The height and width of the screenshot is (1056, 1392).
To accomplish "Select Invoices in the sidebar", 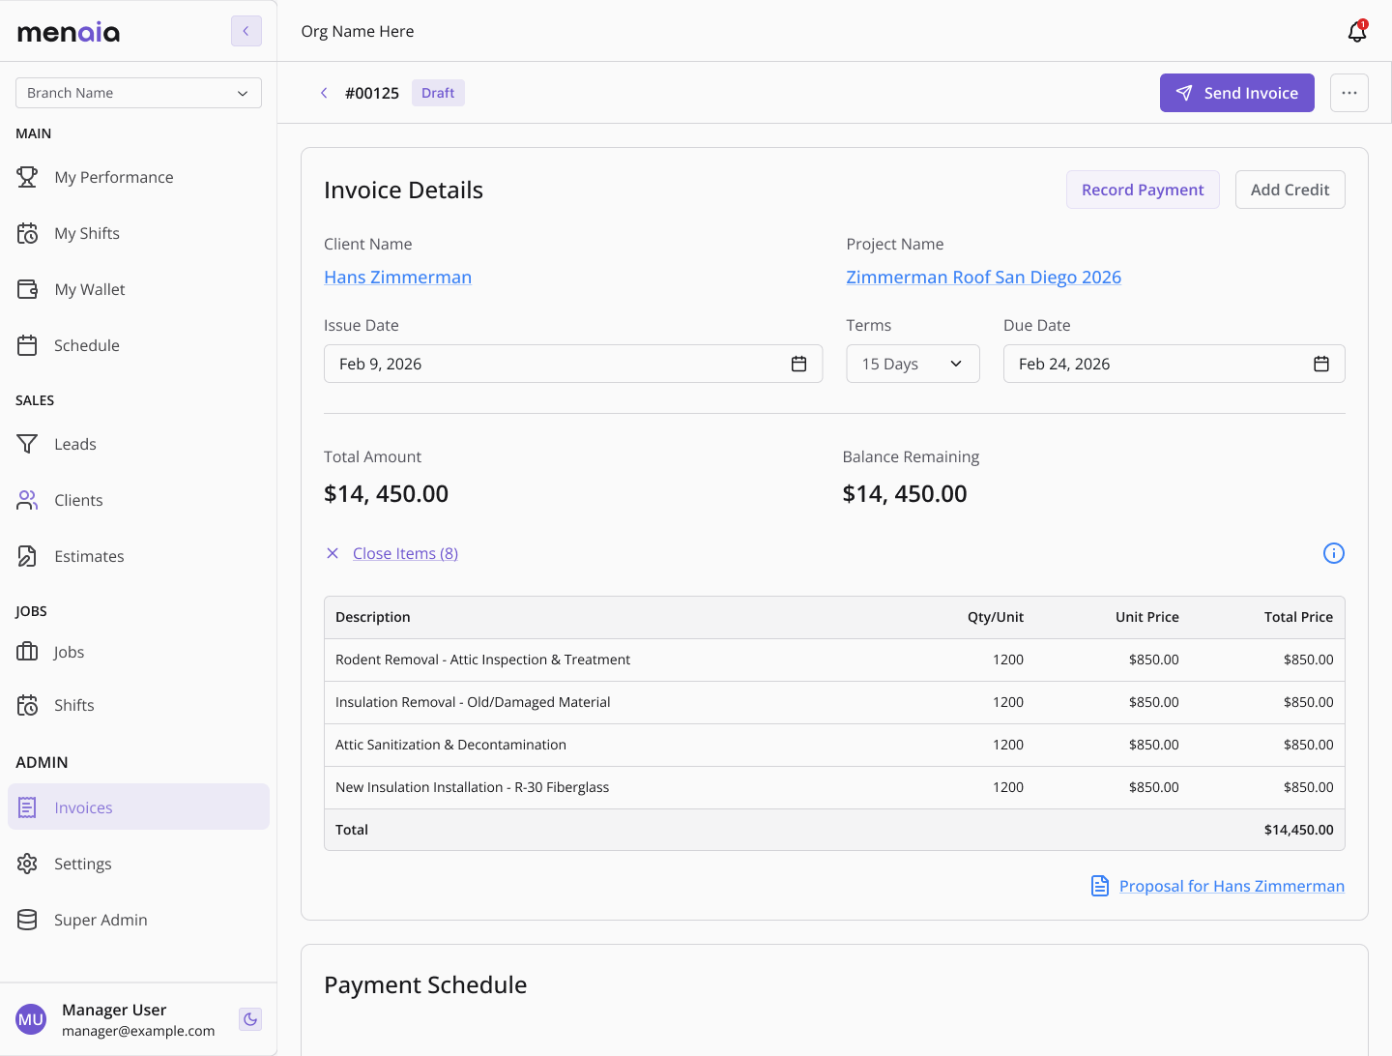I will (138, 807).
